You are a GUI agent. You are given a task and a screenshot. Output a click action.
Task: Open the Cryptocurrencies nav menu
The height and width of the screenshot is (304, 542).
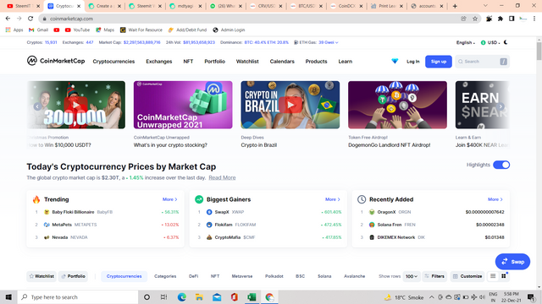click(x=113, y=62)
